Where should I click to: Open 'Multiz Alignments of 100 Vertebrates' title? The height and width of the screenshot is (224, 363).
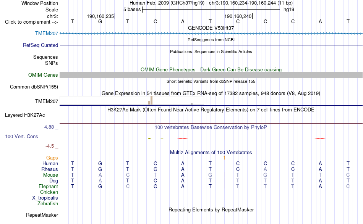click(211, 152)
